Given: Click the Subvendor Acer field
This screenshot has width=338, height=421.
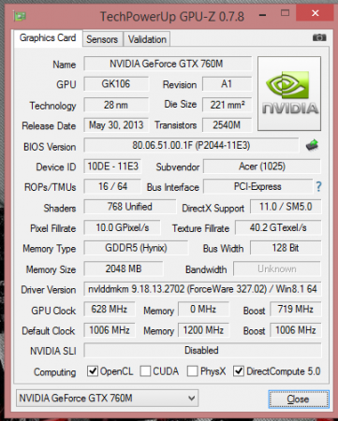Looking at the screenshot, I should tap(262, 167).
